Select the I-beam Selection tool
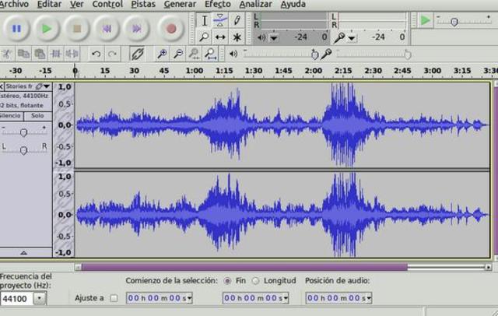This screenshot has height=316, width=498. pyautogui.click(x=204, y=21)
